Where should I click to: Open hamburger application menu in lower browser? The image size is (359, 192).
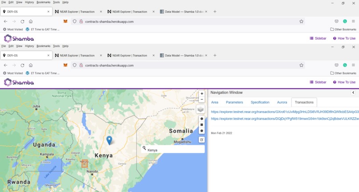353,65
